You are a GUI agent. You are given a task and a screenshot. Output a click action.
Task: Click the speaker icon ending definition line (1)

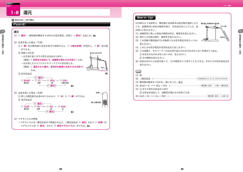(x=94, y=36)
